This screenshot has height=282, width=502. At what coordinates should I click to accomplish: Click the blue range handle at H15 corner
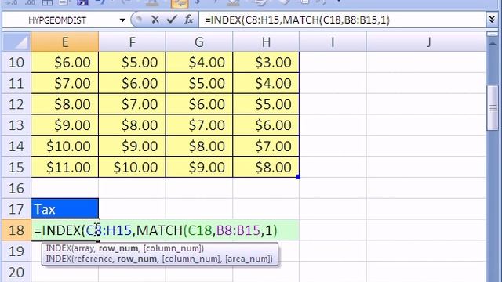(298, 176)
